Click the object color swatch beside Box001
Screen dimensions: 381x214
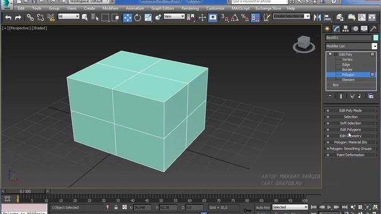click(376, 37)
